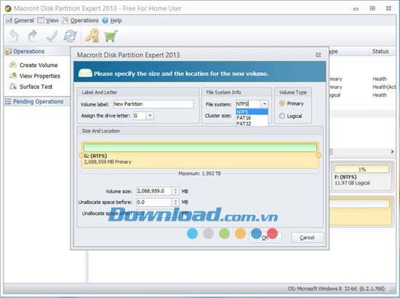Click the General menu icon

pos(9,20)
